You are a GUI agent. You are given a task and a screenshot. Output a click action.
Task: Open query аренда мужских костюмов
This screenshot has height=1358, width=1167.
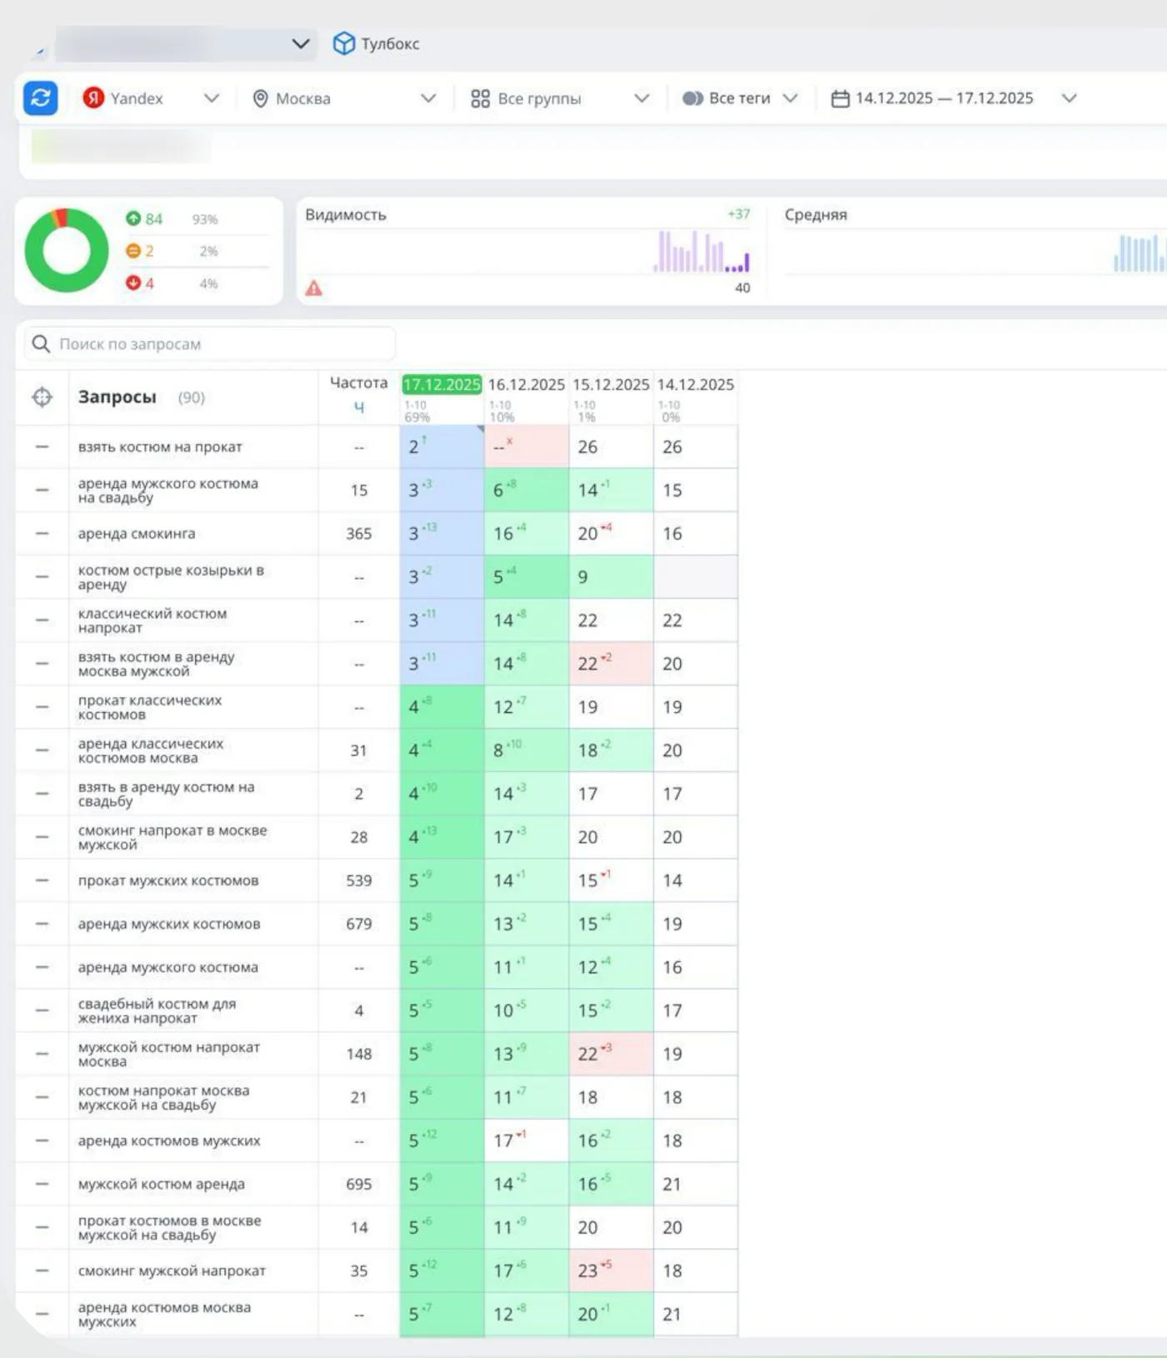[169, 924]
